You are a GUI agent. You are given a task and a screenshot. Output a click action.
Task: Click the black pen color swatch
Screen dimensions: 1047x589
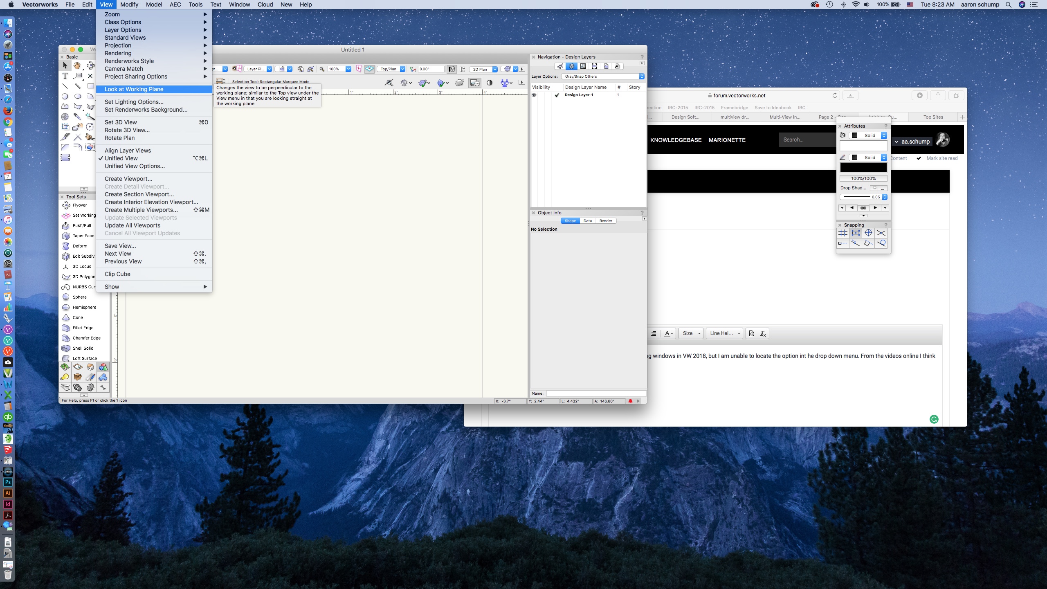click(x=863, y=168)
